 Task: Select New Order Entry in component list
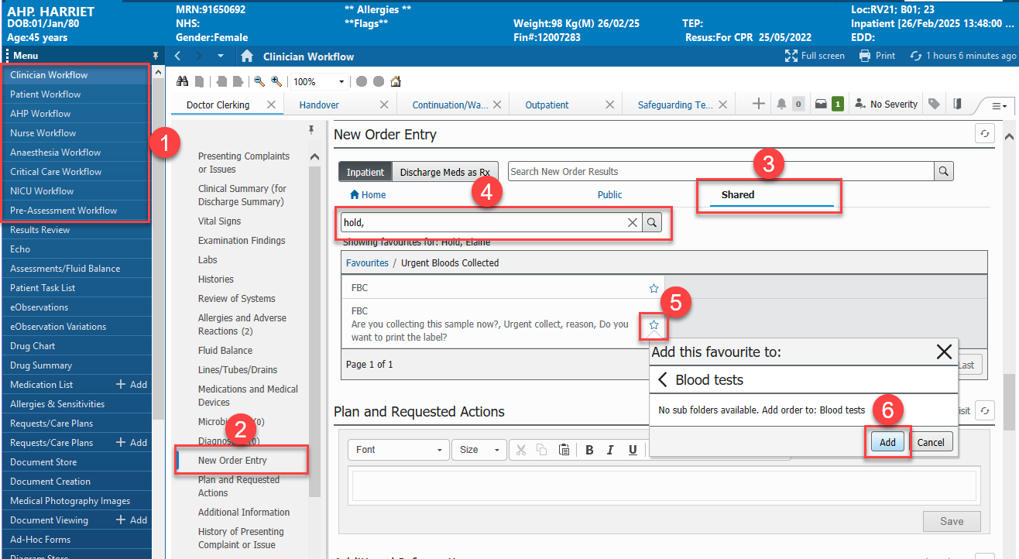point(232,460)
